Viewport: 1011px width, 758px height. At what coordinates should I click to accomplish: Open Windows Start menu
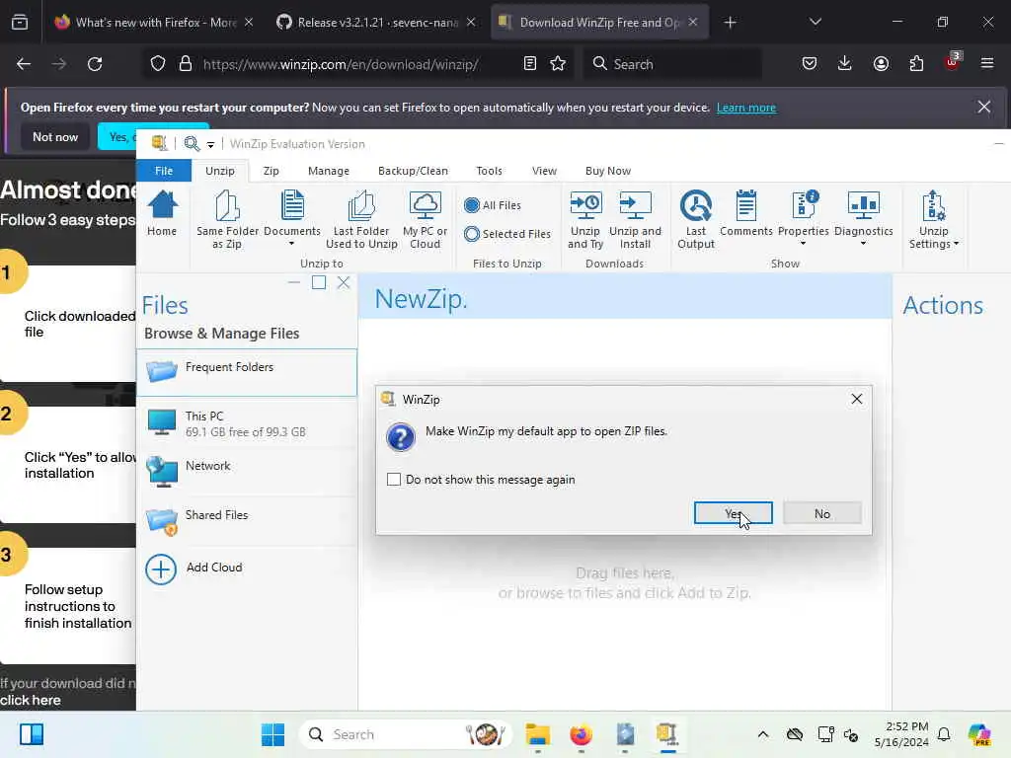click(x=272, y=734)
